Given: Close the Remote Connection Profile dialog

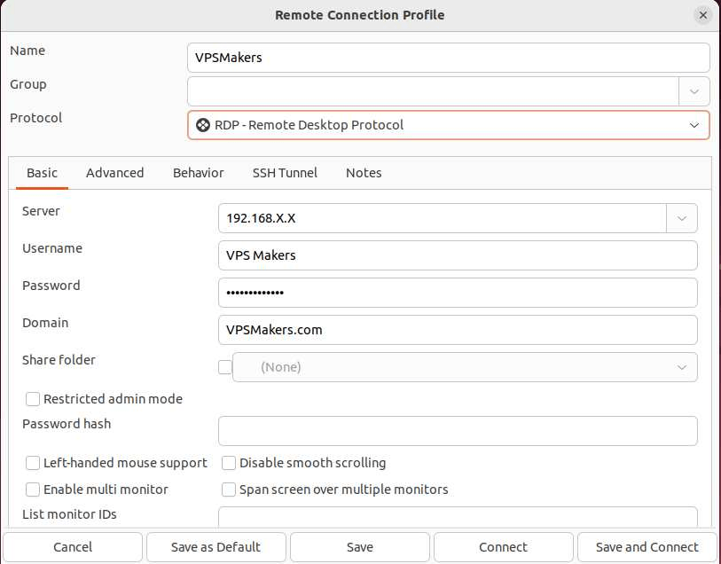Looking at the screenshot, I should (703, 15).
